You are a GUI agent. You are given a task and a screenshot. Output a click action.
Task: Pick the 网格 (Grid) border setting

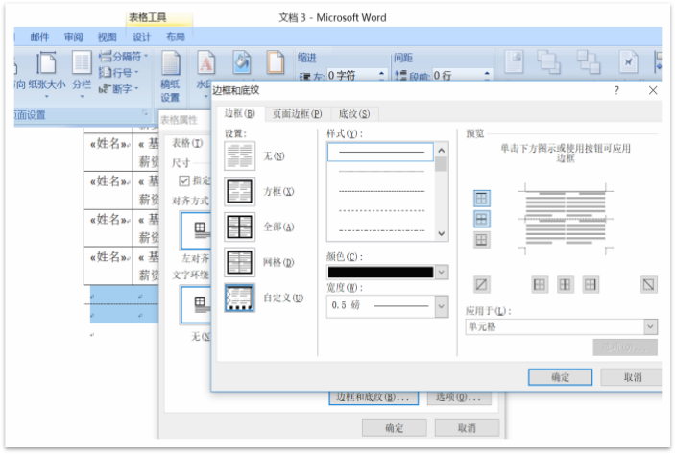point(239,262)
